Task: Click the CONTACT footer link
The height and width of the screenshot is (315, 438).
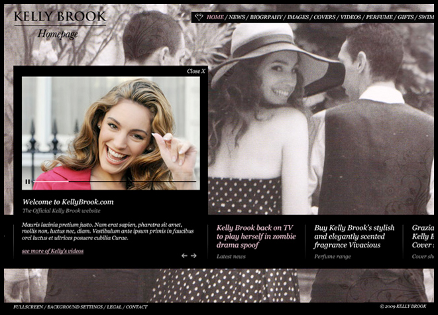Action: (137, 307)
